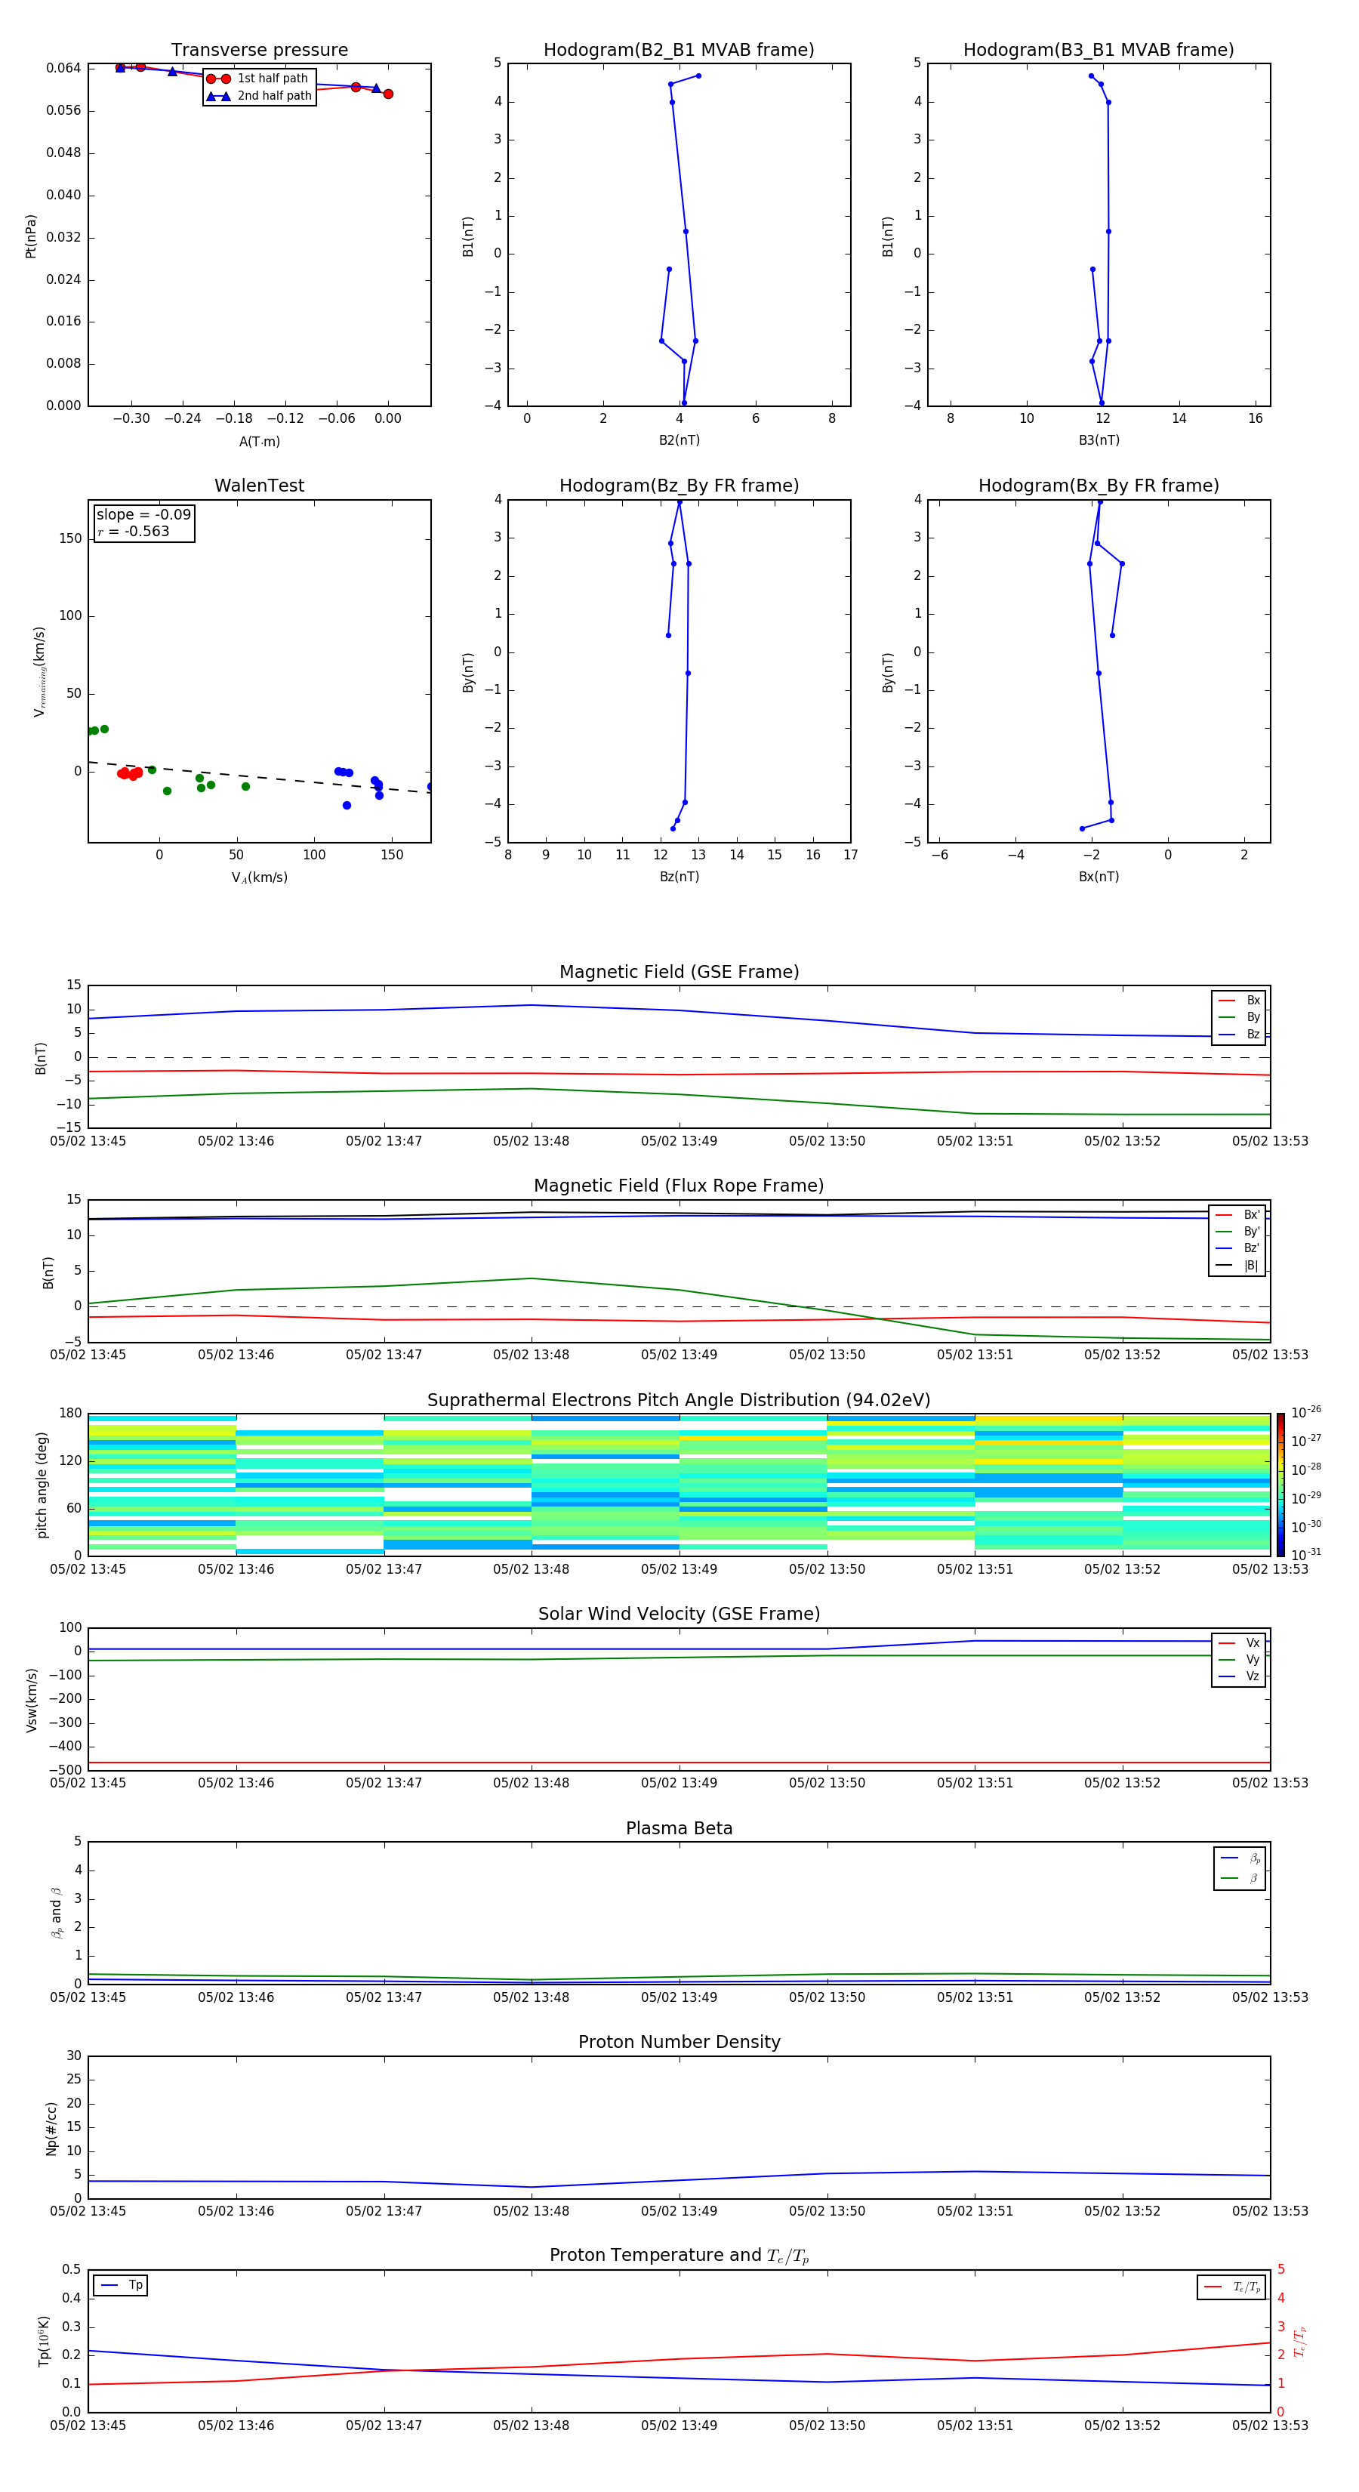Viewport: 1359px width, 2492px height.
Task: Click the Bz legend entry in GSE magnetic field panel
Action: coord(1239,1034)
